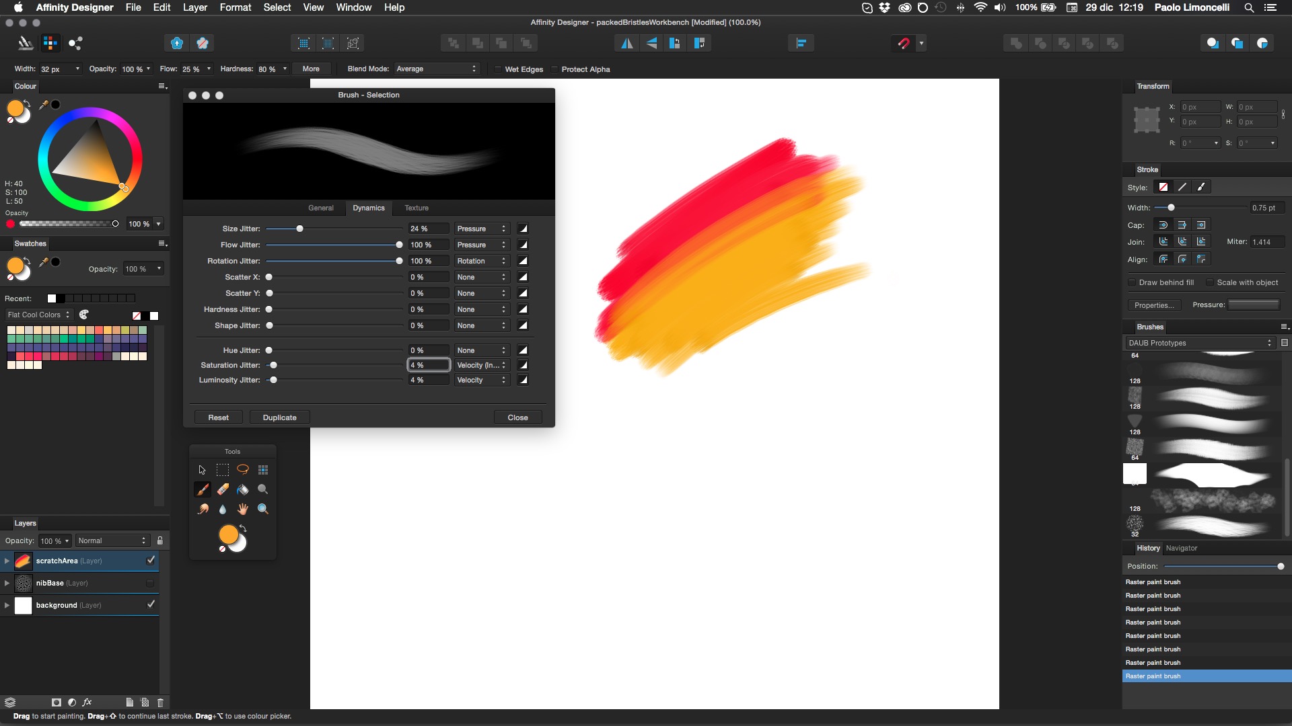
Task: Toggle visibility of scratchArea layer
Action: click(151, 560)
